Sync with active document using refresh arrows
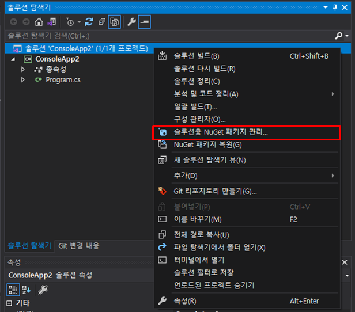Screen dimensions: 355x312 (x=89, y=22)
